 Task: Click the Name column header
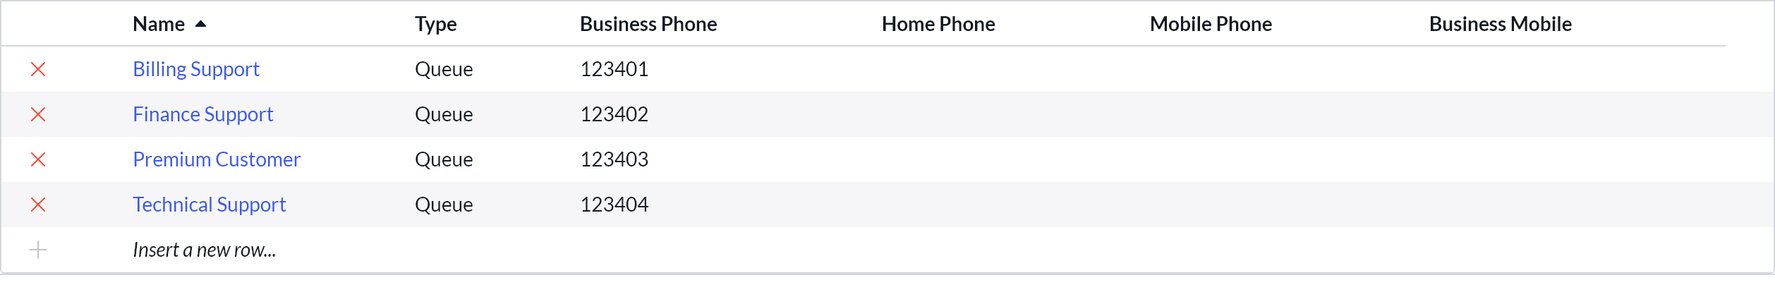[x=159, y=24]
